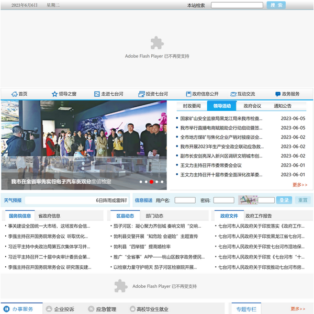Click the 互动交流 icon in navigation
314x314 pixels.
(x=233, y=94)
